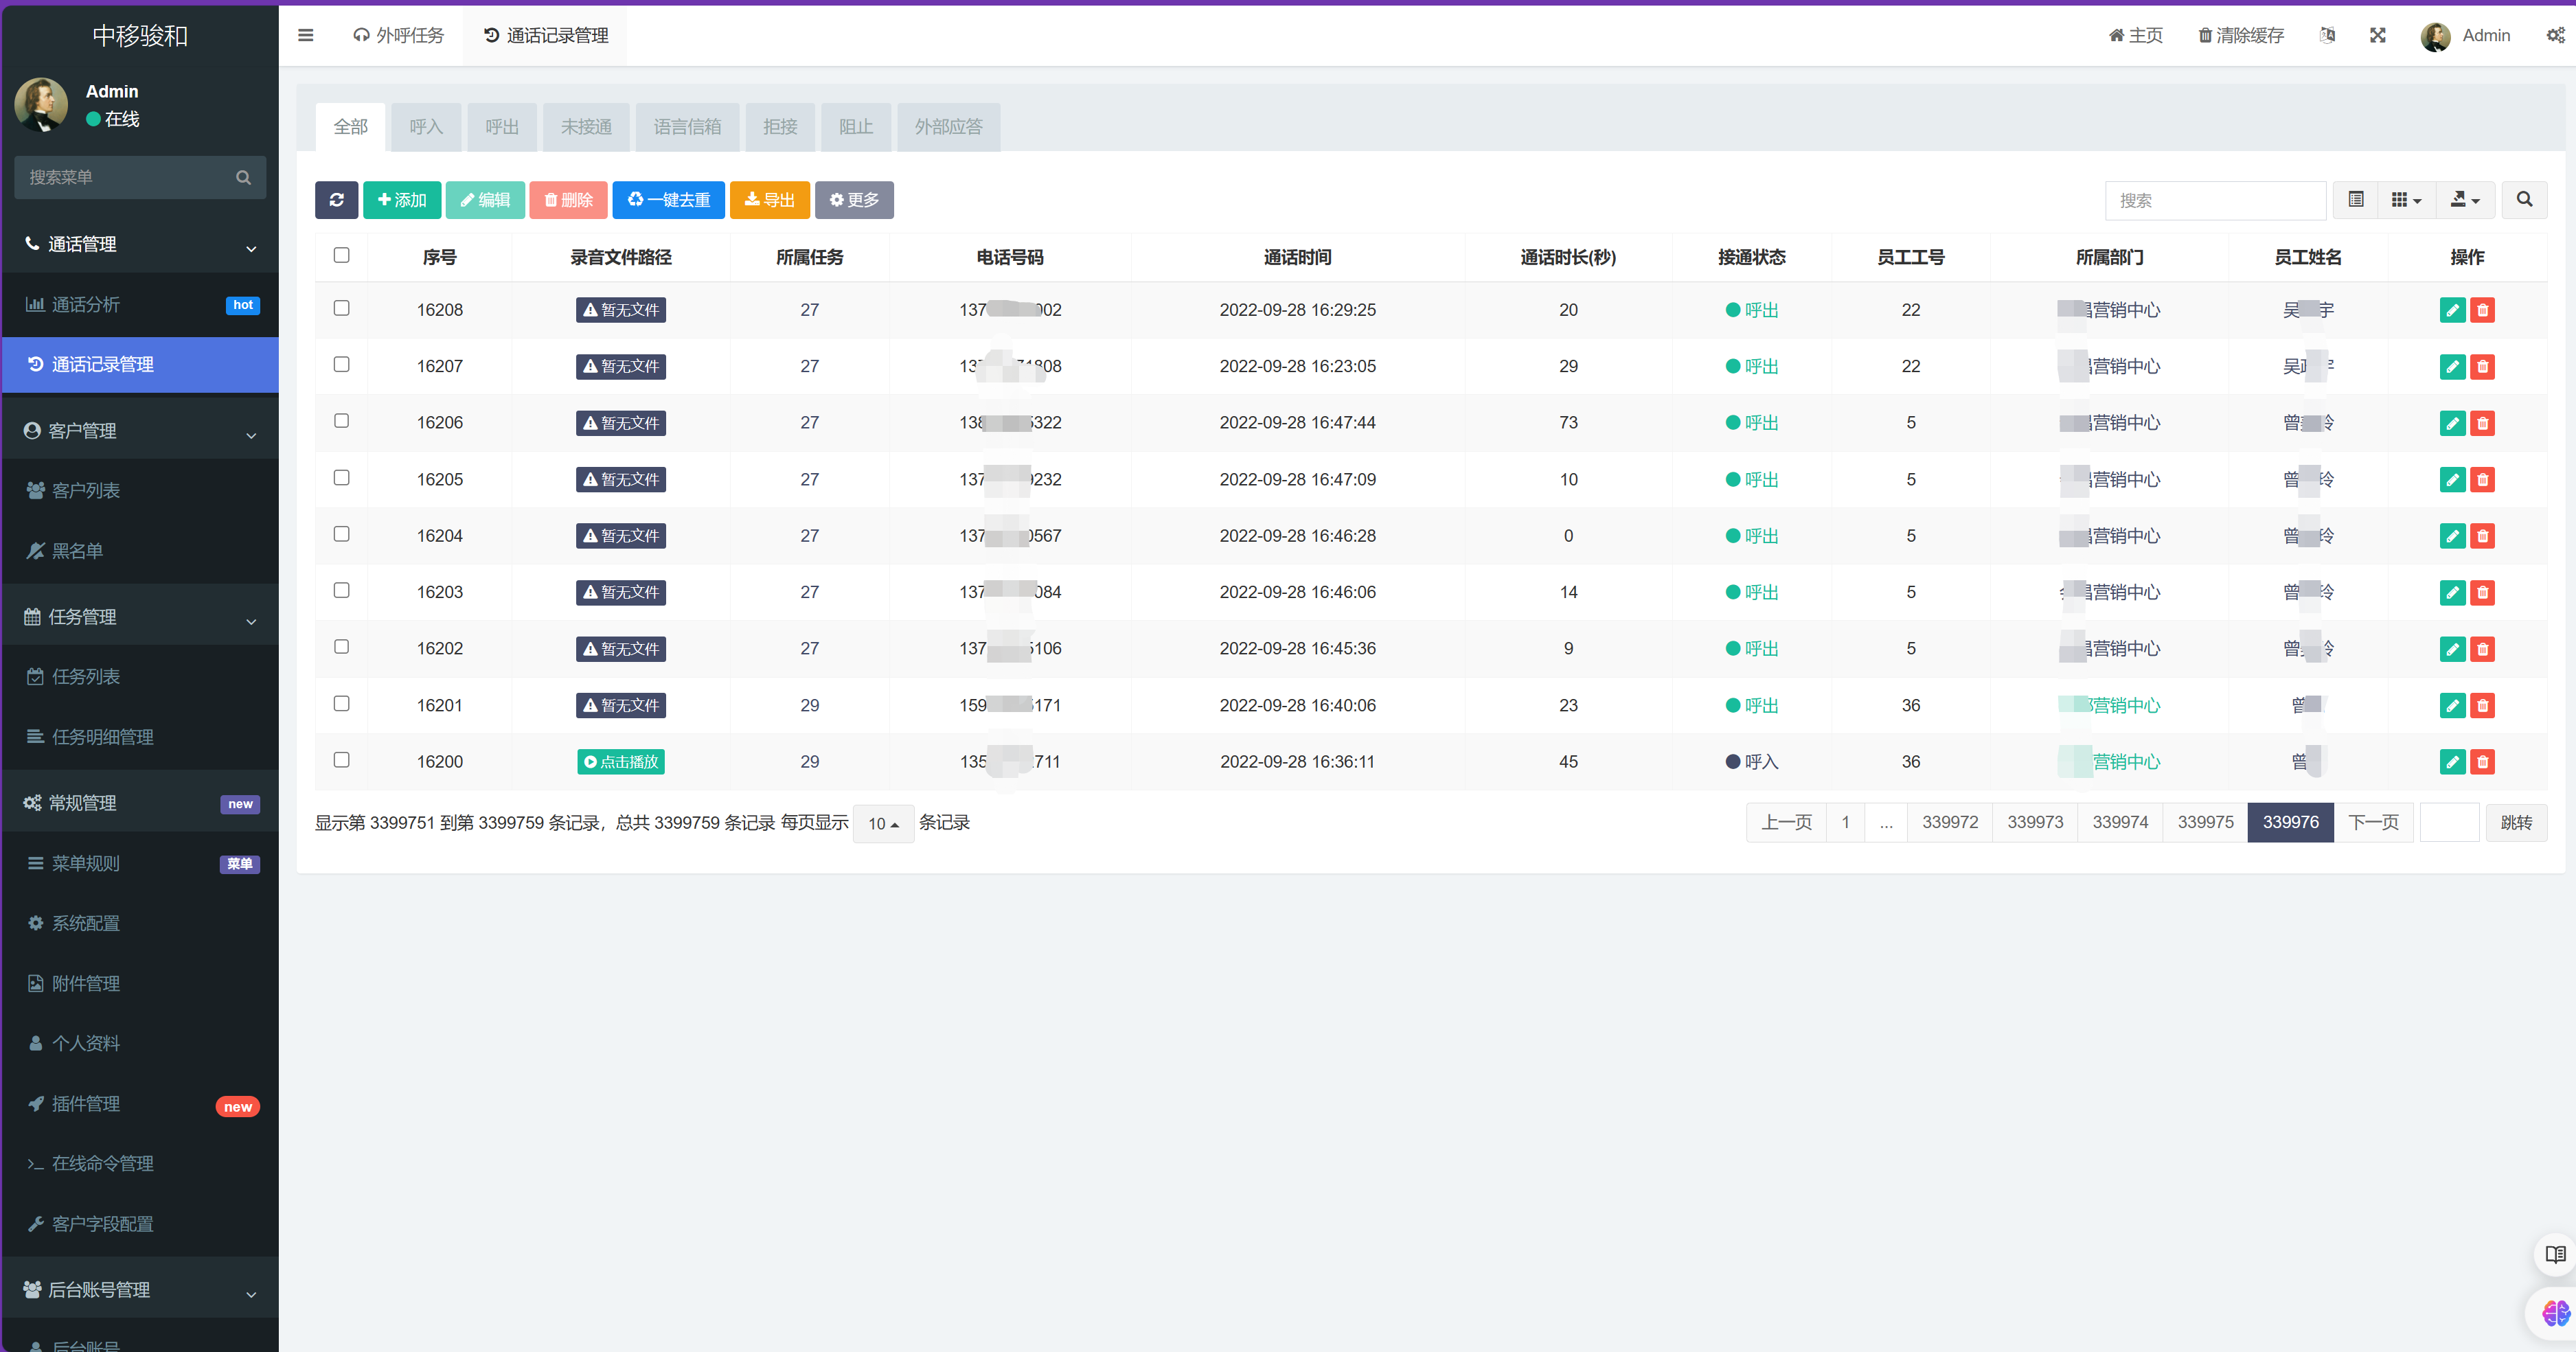Toggle the table list view icon
The image size is (2576, 1352).
(2356, 200)
